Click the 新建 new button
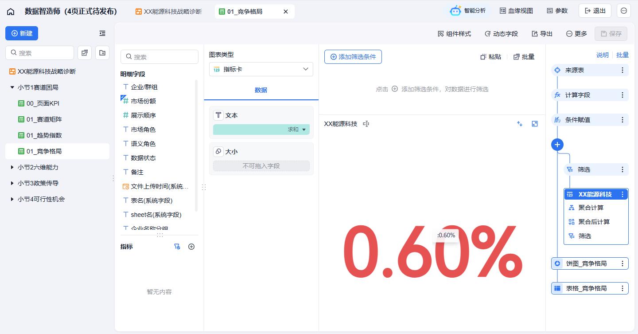 [x=22, y=33]
